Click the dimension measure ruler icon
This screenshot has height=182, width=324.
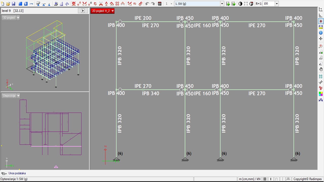point(321,27)
